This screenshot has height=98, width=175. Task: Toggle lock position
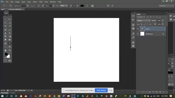tap(147, 24)
